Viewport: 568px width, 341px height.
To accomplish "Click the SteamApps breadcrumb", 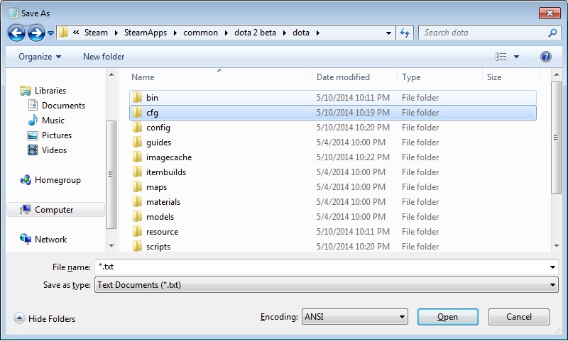I will (x=146, y=33).
